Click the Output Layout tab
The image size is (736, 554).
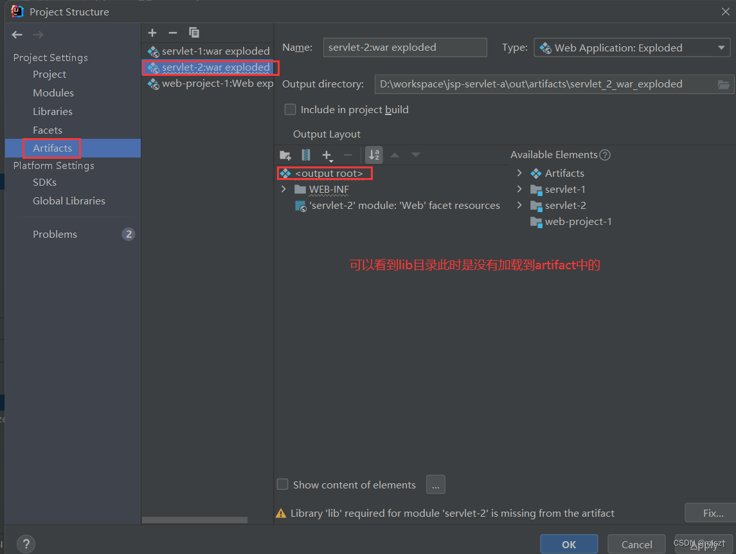click(327, 134)
